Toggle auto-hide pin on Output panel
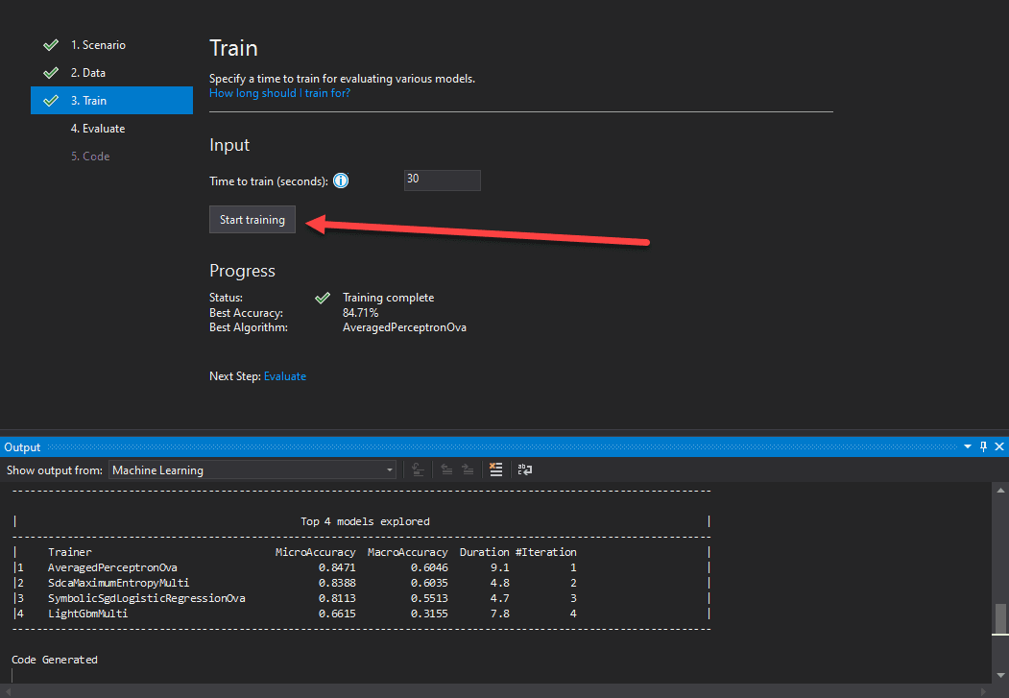 (983, 447)
